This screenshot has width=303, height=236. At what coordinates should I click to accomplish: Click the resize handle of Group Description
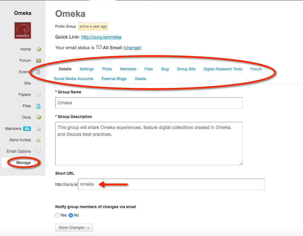pos(241,163)
